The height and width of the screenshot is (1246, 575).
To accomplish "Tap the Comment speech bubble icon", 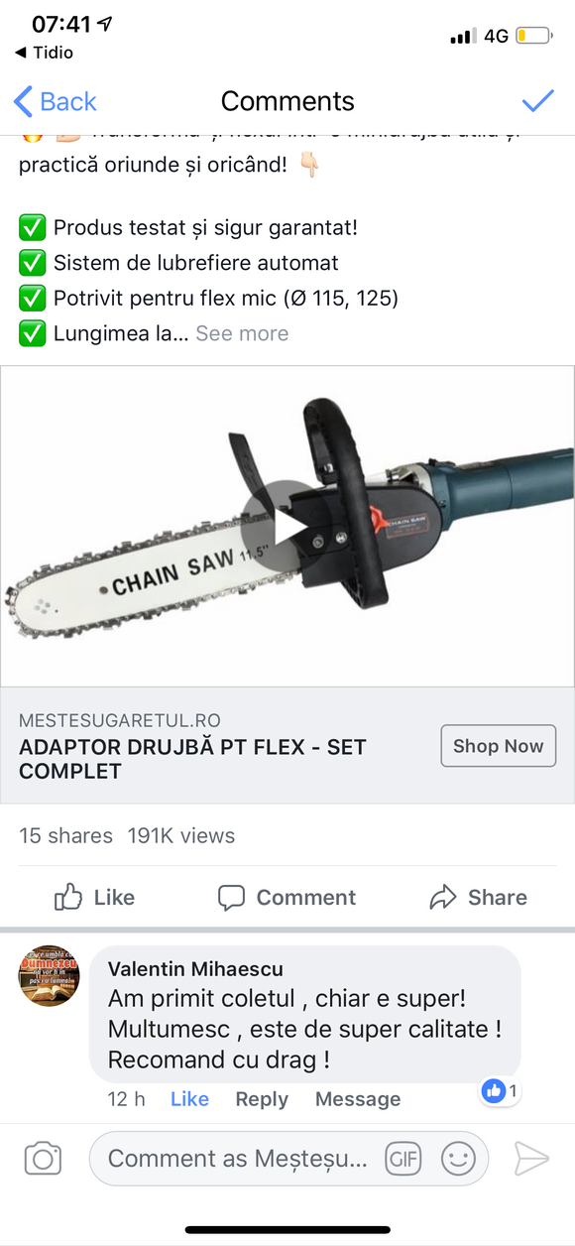I will pyautogui.click(x=231, y=898).
